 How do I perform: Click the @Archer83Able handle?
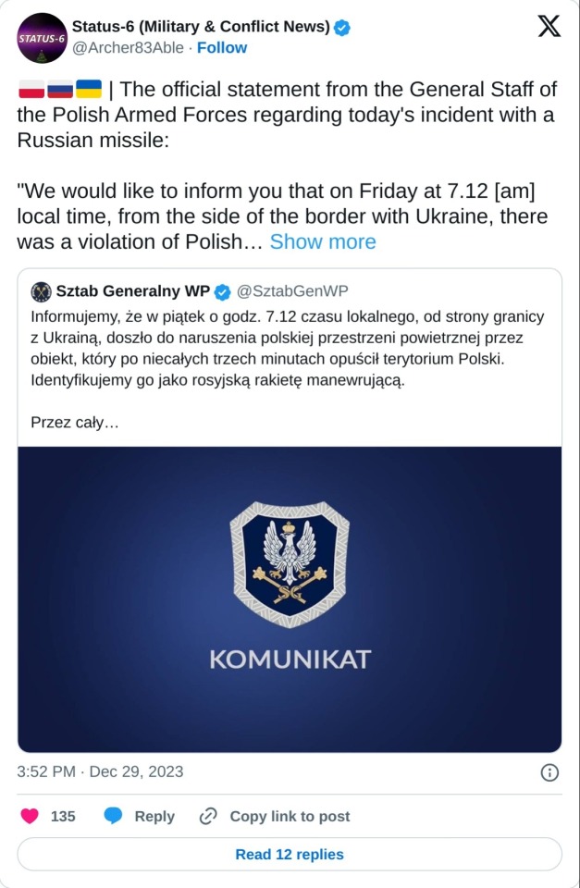[x=129, y=48]
